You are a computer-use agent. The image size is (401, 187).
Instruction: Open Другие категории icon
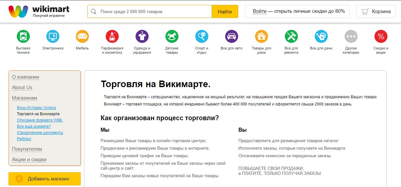pos(351,36)
